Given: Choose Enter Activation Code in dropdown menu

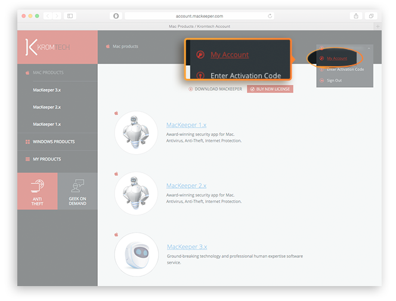Looking at the screenshot, I should click(345, 69).
